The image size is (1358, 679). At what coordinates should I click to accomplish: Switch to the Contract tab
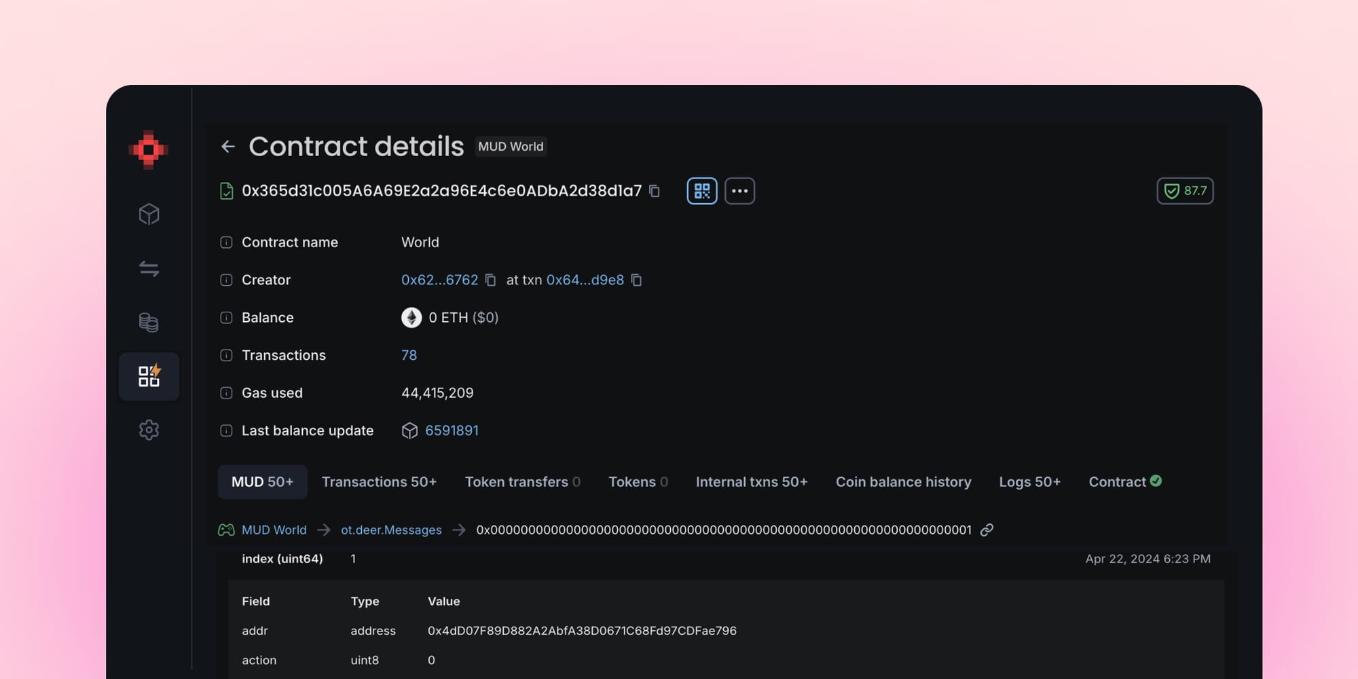pos(1125,482)
